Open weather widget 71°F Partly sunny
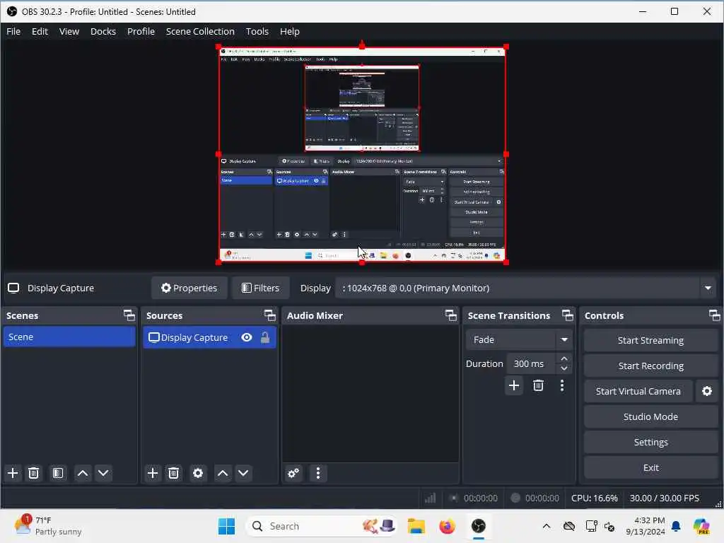The image size is (724, 543). click(47, 526)
